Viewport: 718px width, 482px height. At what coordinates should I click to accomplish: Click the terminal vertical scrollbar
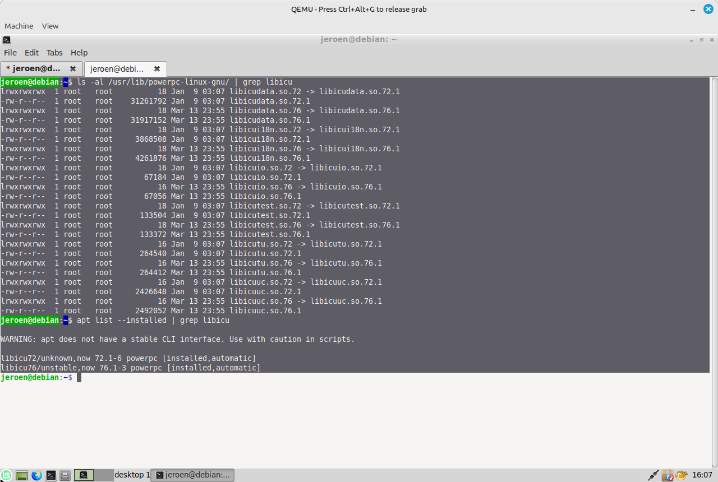pyautogui.click(x=714, y=224)
